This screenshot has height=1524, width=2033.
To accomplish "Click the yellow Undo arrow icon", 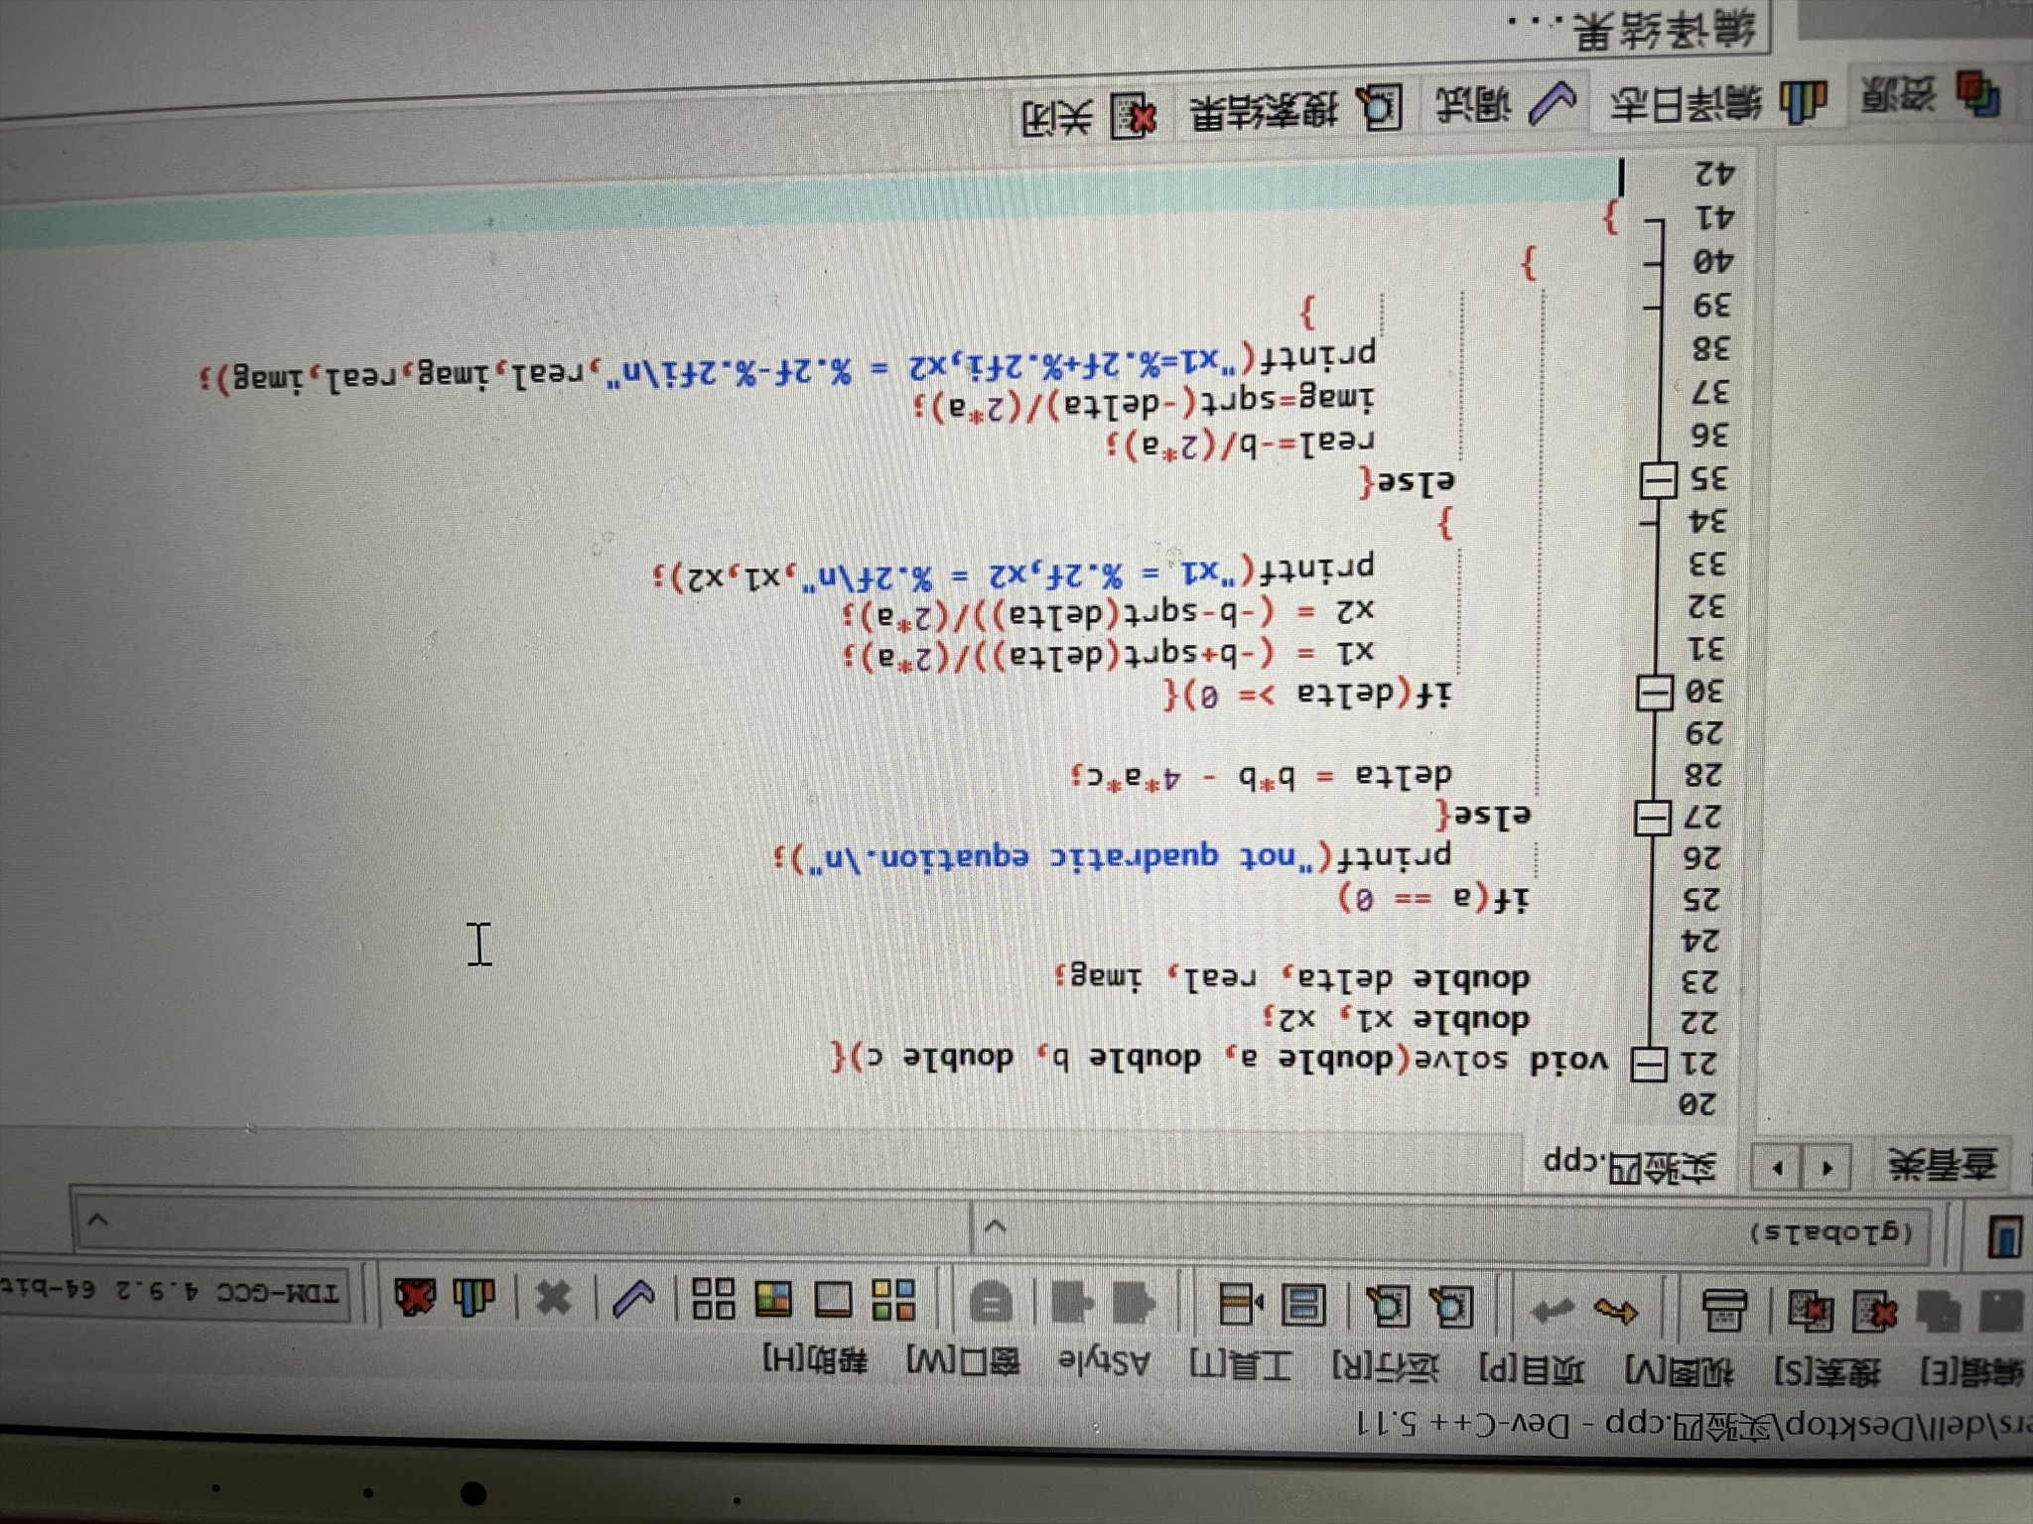I will [x=1615, y=1312].
